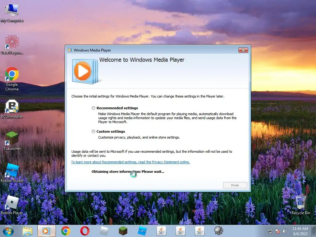Open the Windows Start menu
Screen dimensions: 316x237
click(x=8, y=231)
